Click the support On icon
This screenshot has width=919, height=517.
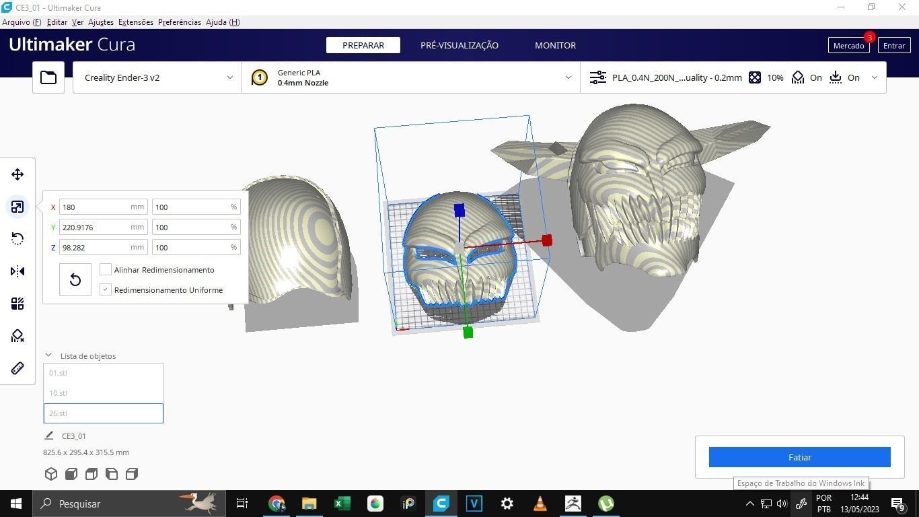point(798,77)
